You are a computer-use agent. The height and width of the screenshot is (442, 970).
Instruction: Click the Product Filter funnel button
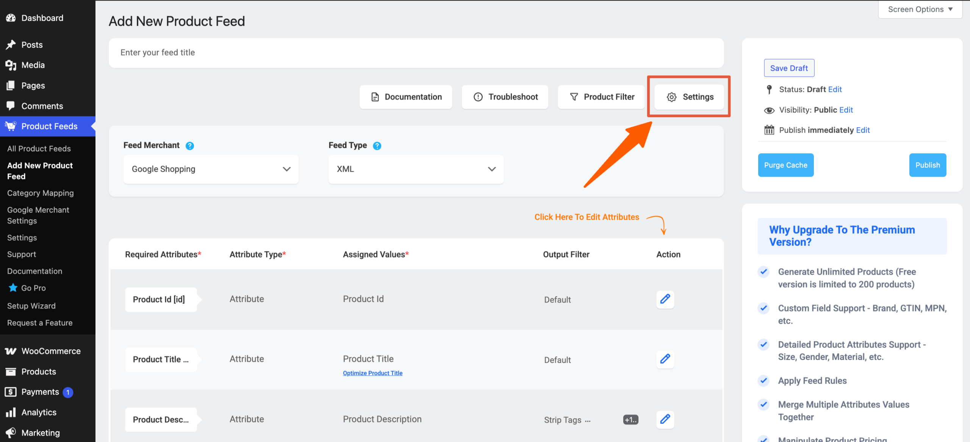point(602,97)
